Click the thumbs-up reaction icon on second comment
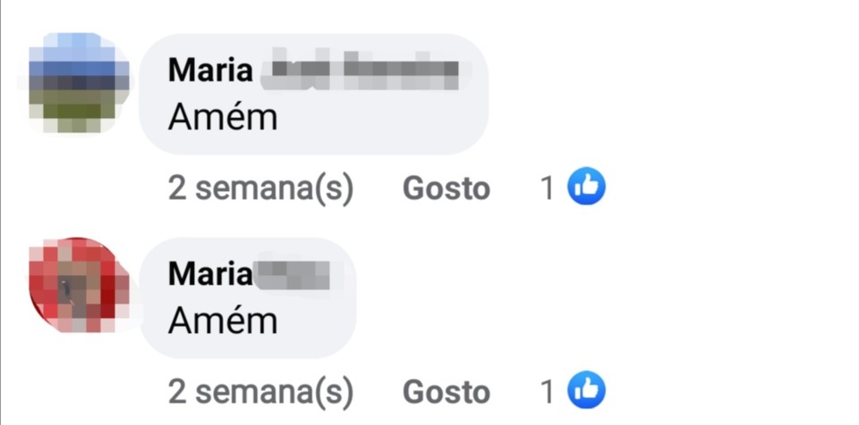This screenshot has height=425, width=859. click(x=586, y=390)
